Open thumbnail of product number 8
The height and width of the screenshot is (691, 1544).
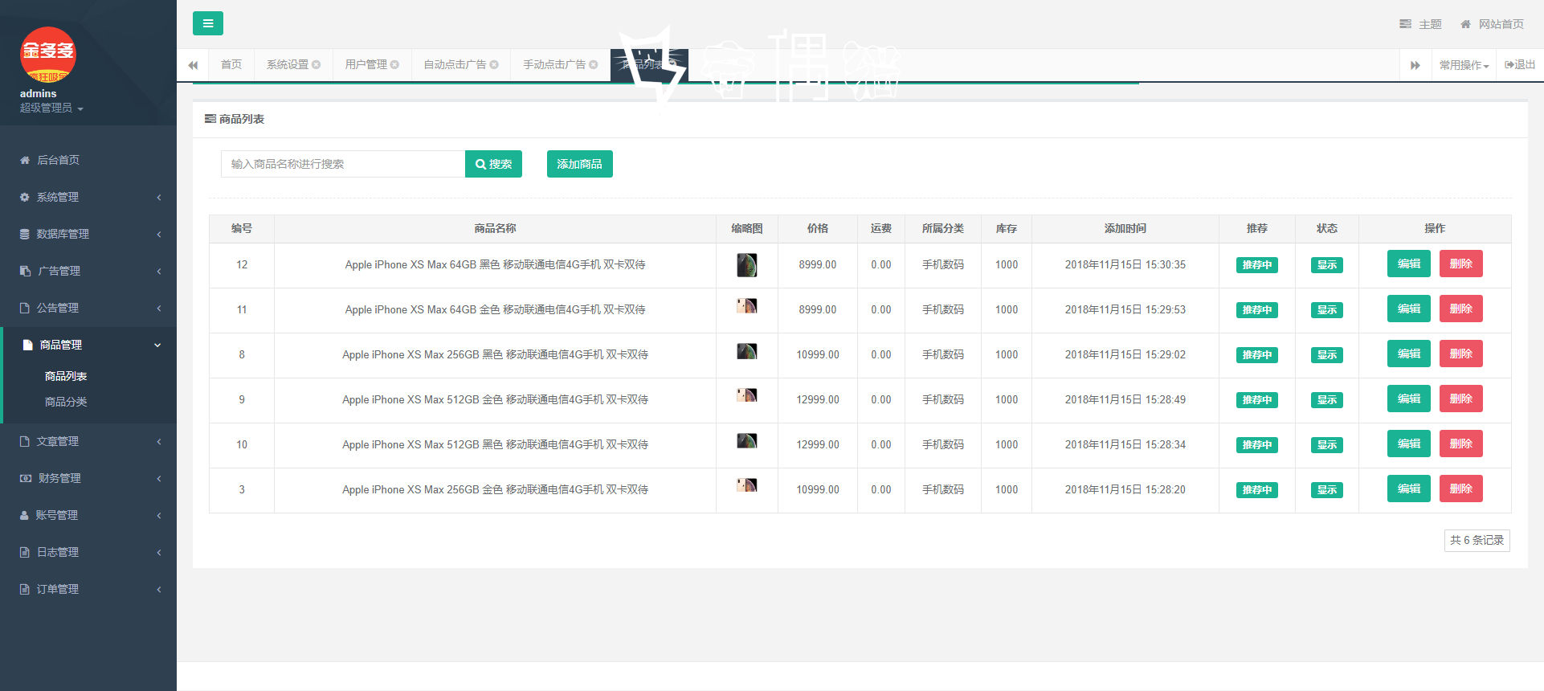[x=747, y=351]
